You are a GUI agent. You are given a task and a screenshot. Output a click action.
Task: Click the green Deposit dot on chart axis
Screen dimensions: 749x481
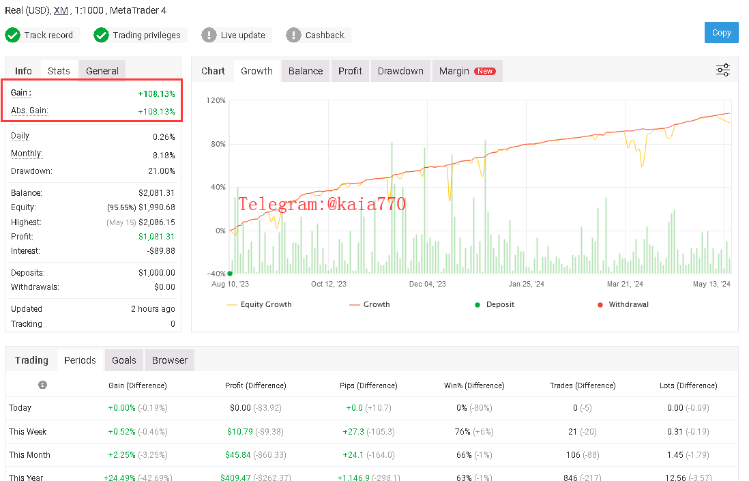point(230,273)
